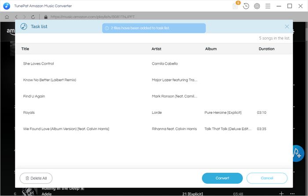Click the files added notification banner
The image size is (308, 196).
pos(154,28)
